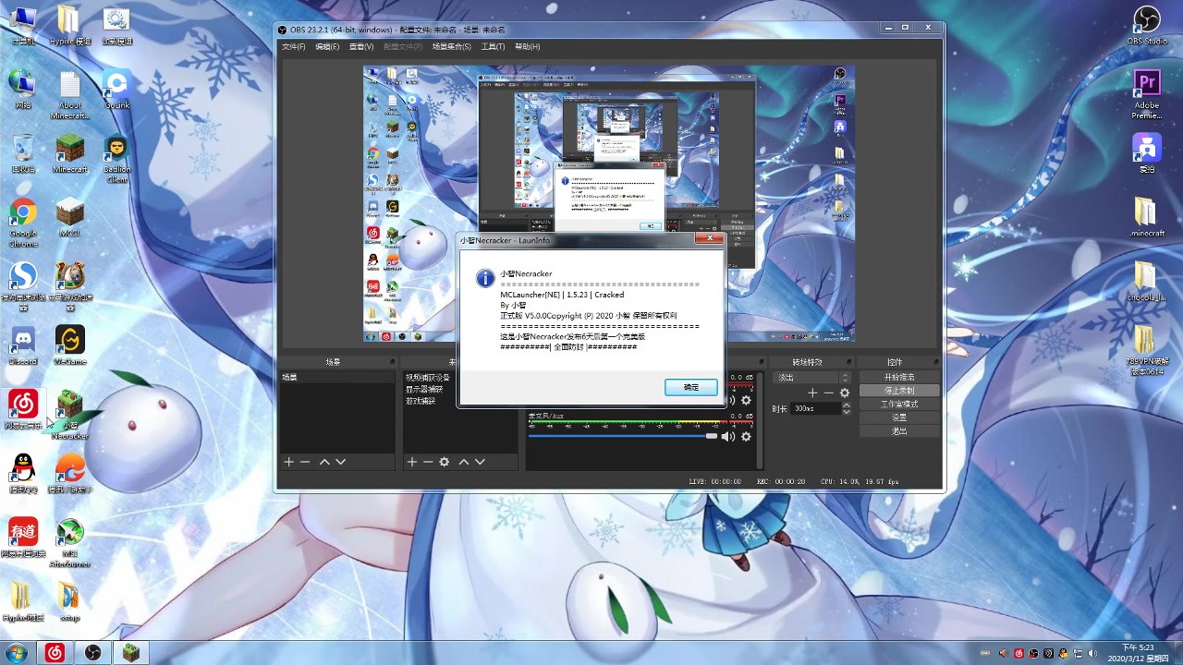The image size is (1183, 665).
Task: Open Minecraft desktop shortcut
Action: (70, 153)
